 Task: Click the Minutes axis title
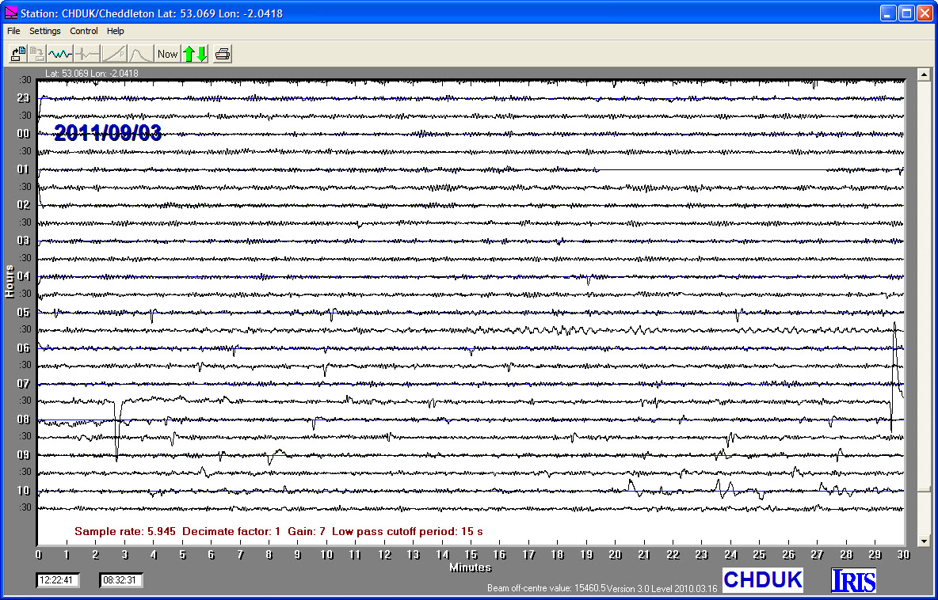tap(471, 567)
